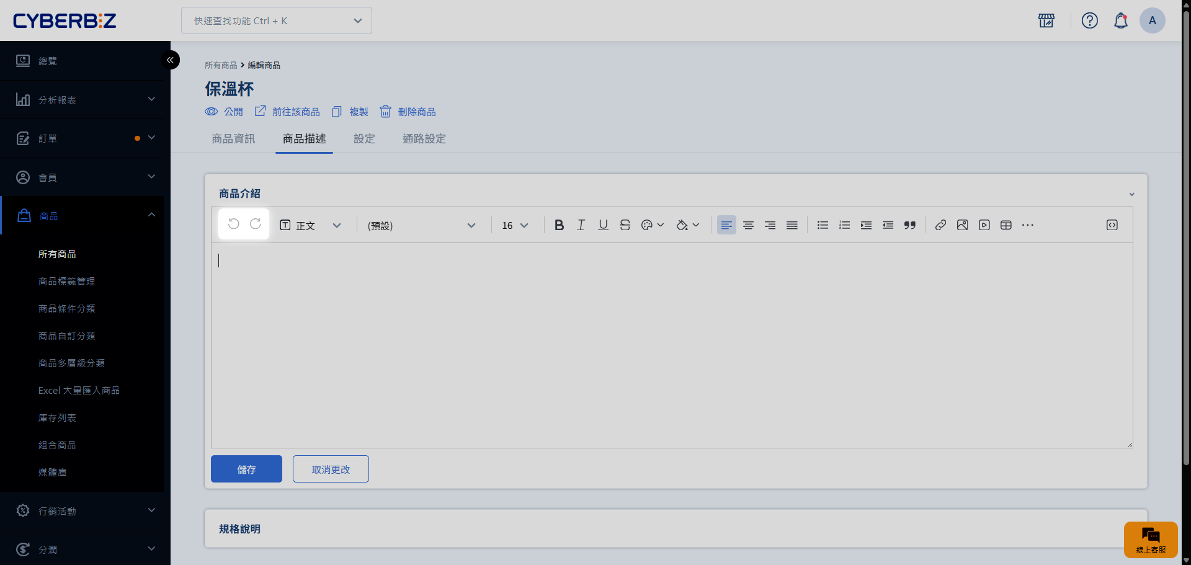
Task: Toggle underline formatting
Action: (603, 225)
